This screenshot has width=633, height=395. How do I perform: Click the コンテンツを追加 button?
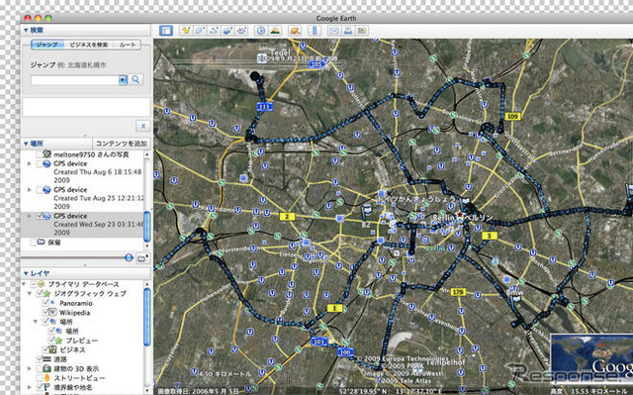coord(121,144)
